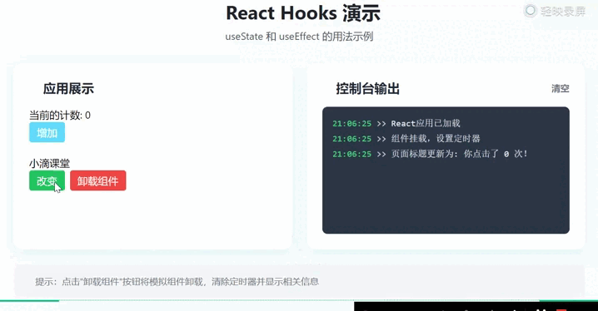Click the red 卸载组件 button

coord(98,180)
